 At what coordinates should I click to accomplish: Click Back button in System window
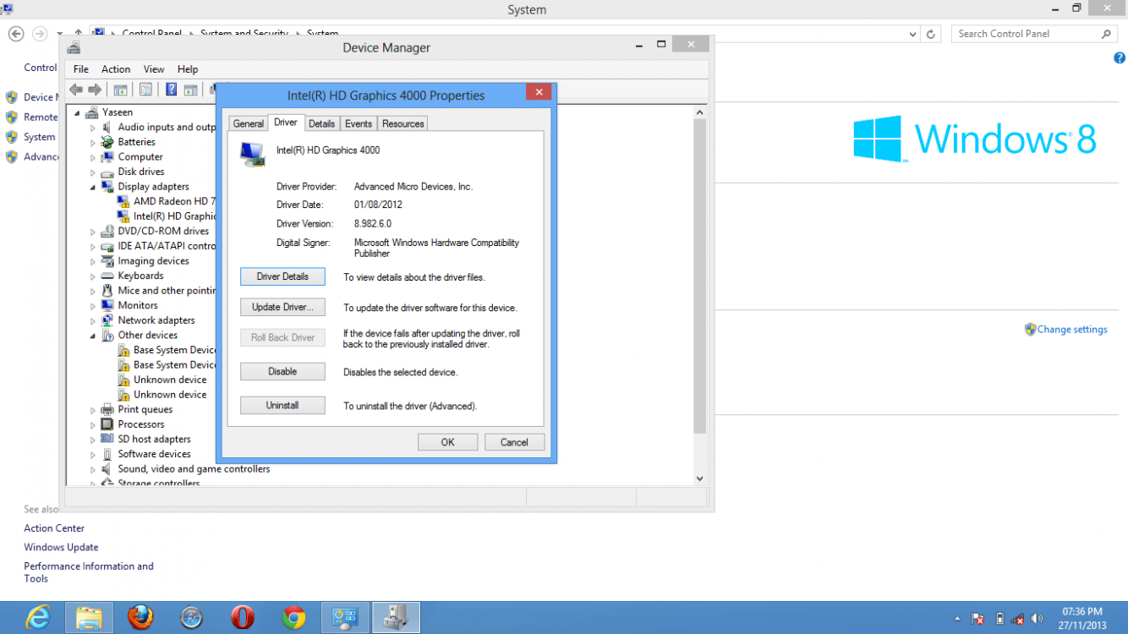click(x=16, y=34)
